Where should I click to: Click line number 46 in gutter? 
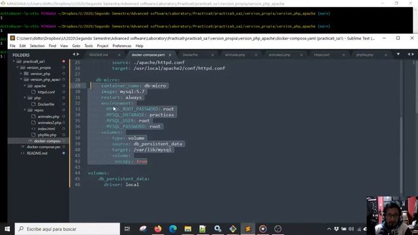coord(78,184)
